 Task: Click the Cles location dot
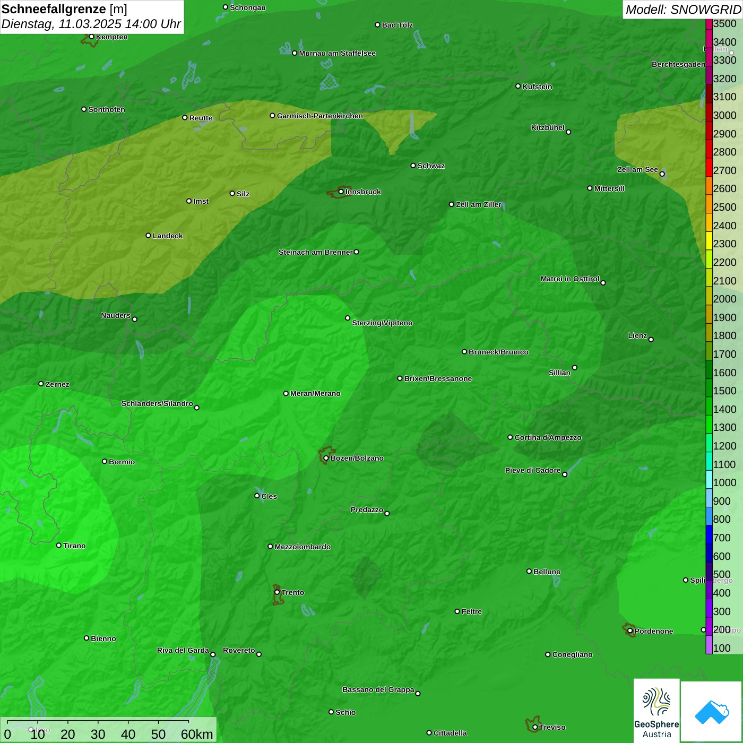(x=257, y=496)
